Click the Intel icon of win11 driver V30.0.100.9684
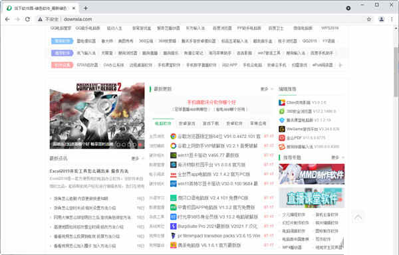The image size is (399, 255). [174, 183]
